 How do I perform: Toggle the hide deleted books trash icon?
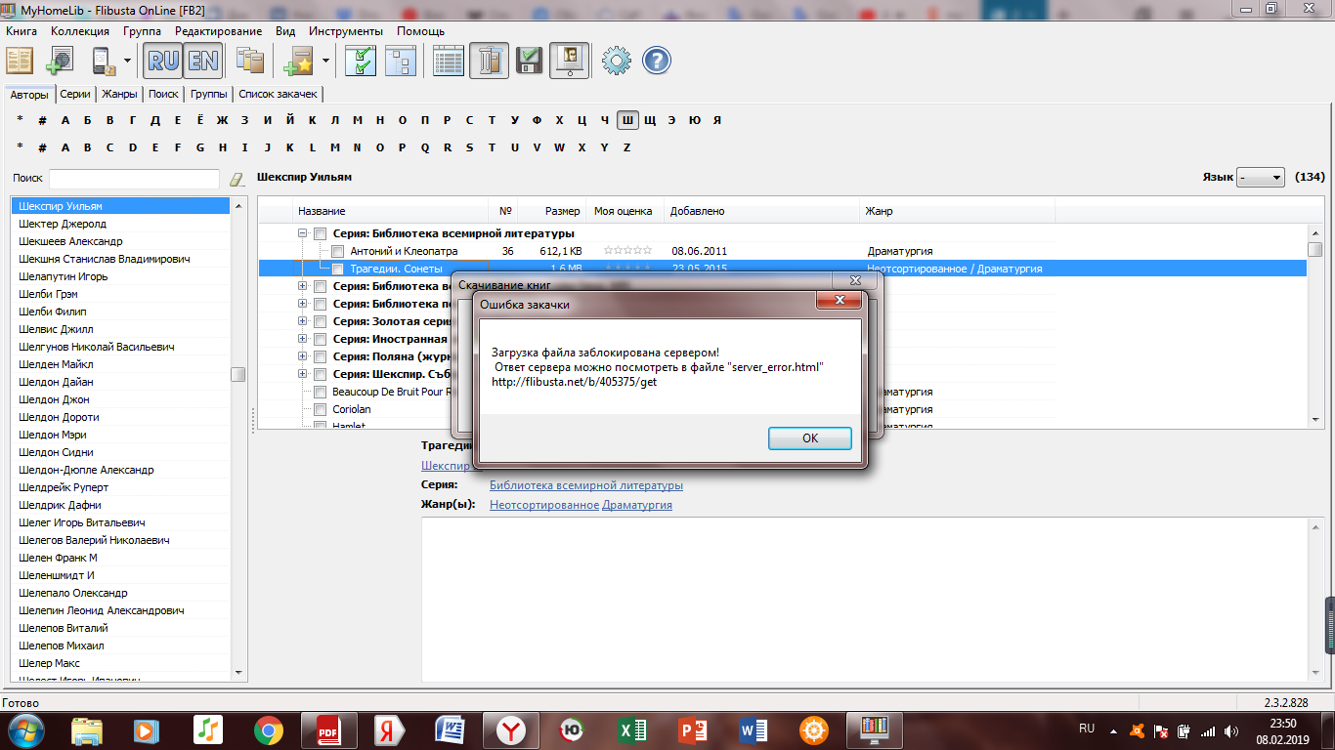pyautogui.click(x=489, y=61)
